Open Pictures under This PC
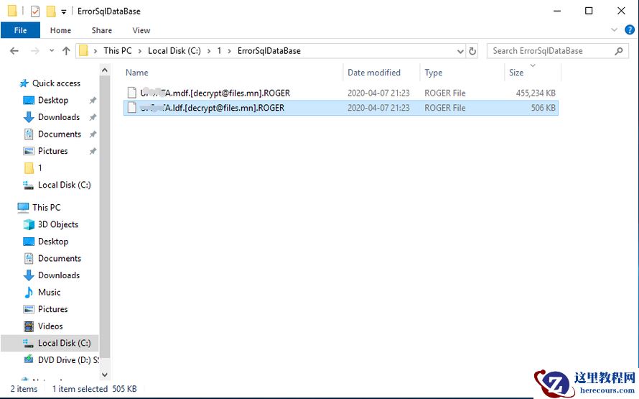This screenshot has height=399, width=639. (52, 309)
